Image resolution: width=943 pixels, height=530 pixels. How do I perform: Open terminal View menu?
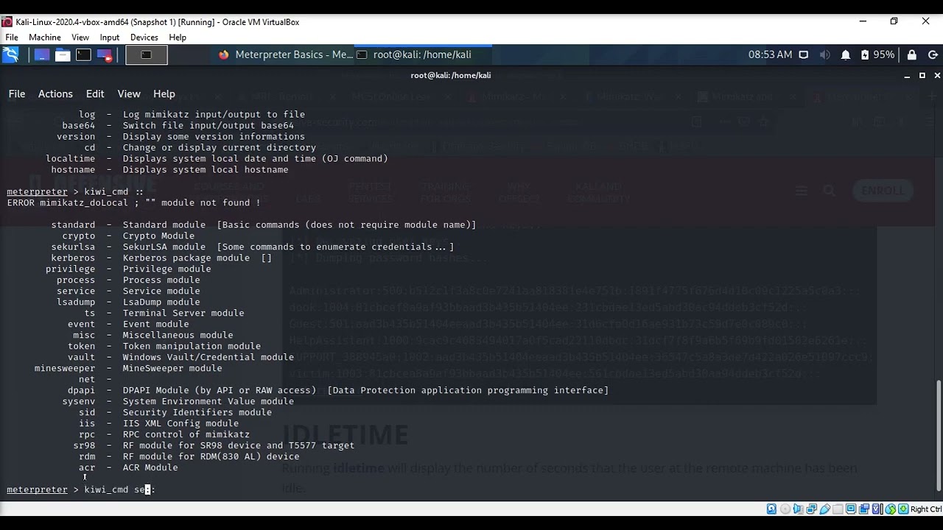click(129, 93)
